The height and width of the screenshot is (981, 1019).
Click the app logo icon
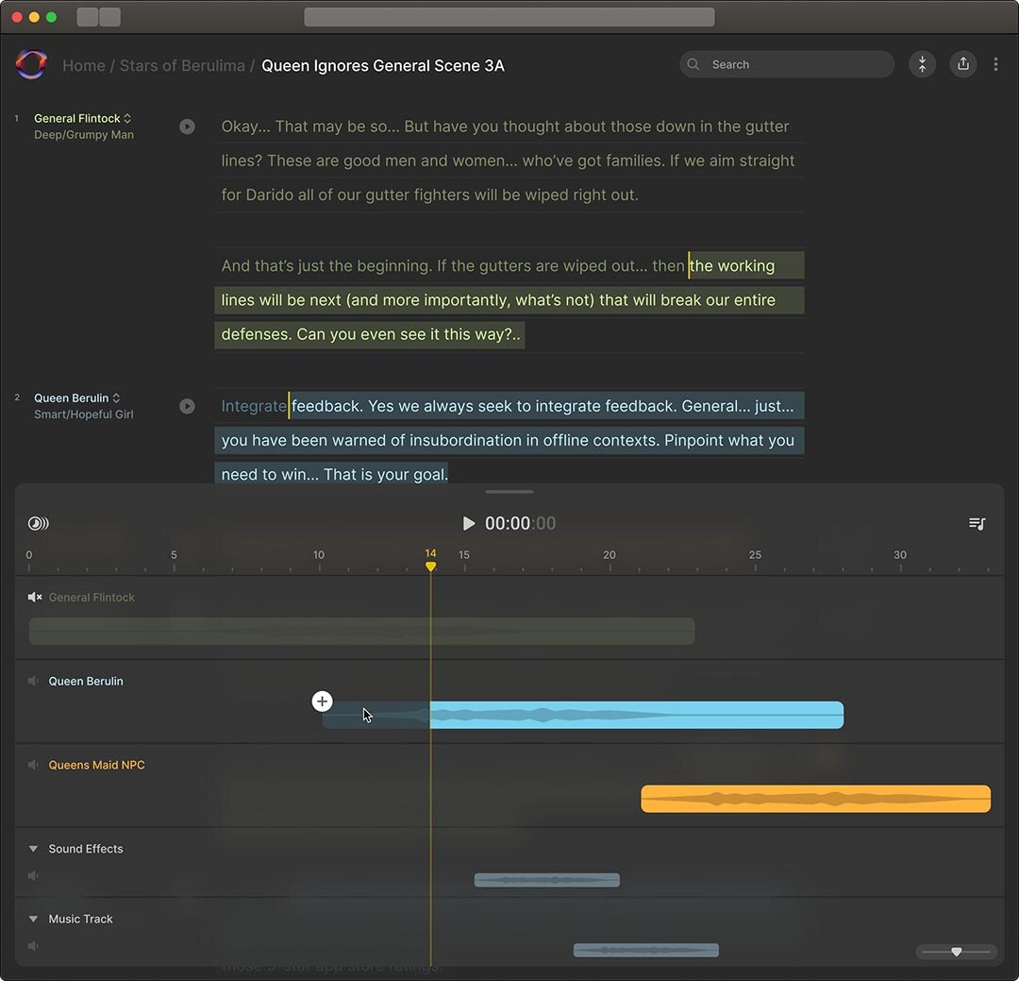(30, 64)
